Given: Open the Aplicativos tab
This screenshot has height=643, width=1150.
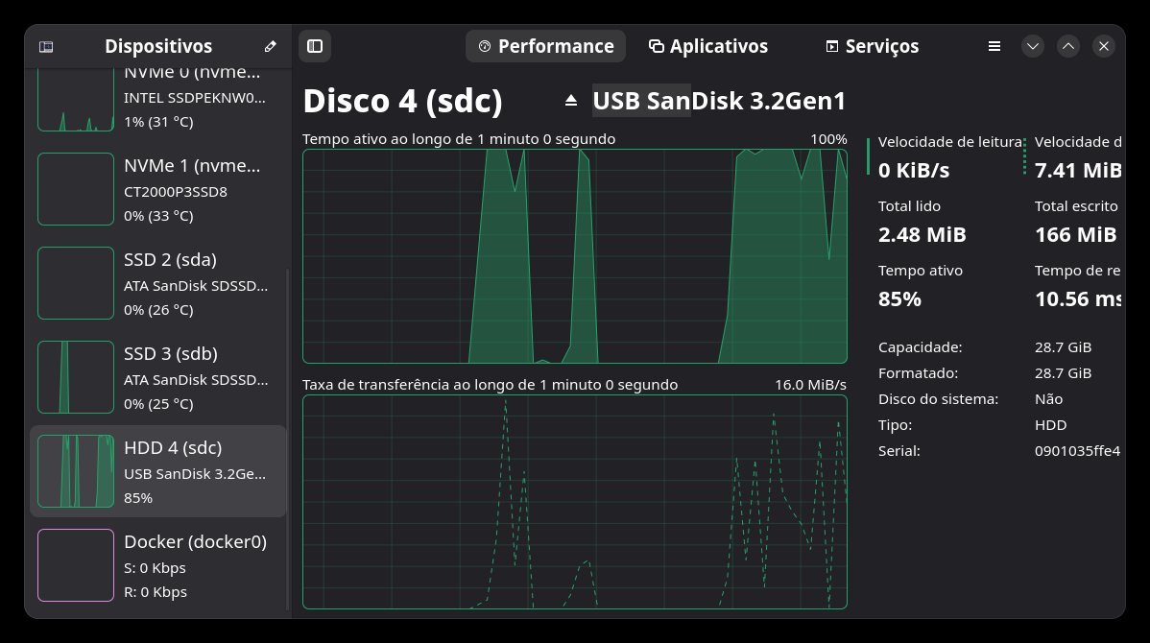Looking at the screenshot, I should pyautogui.click(x=708, y=46).
